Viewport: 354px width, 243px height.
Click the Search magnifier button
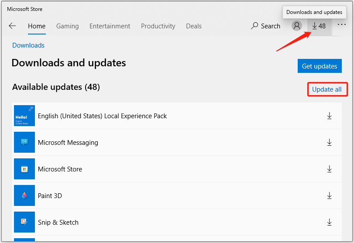(x=265, y=26)
